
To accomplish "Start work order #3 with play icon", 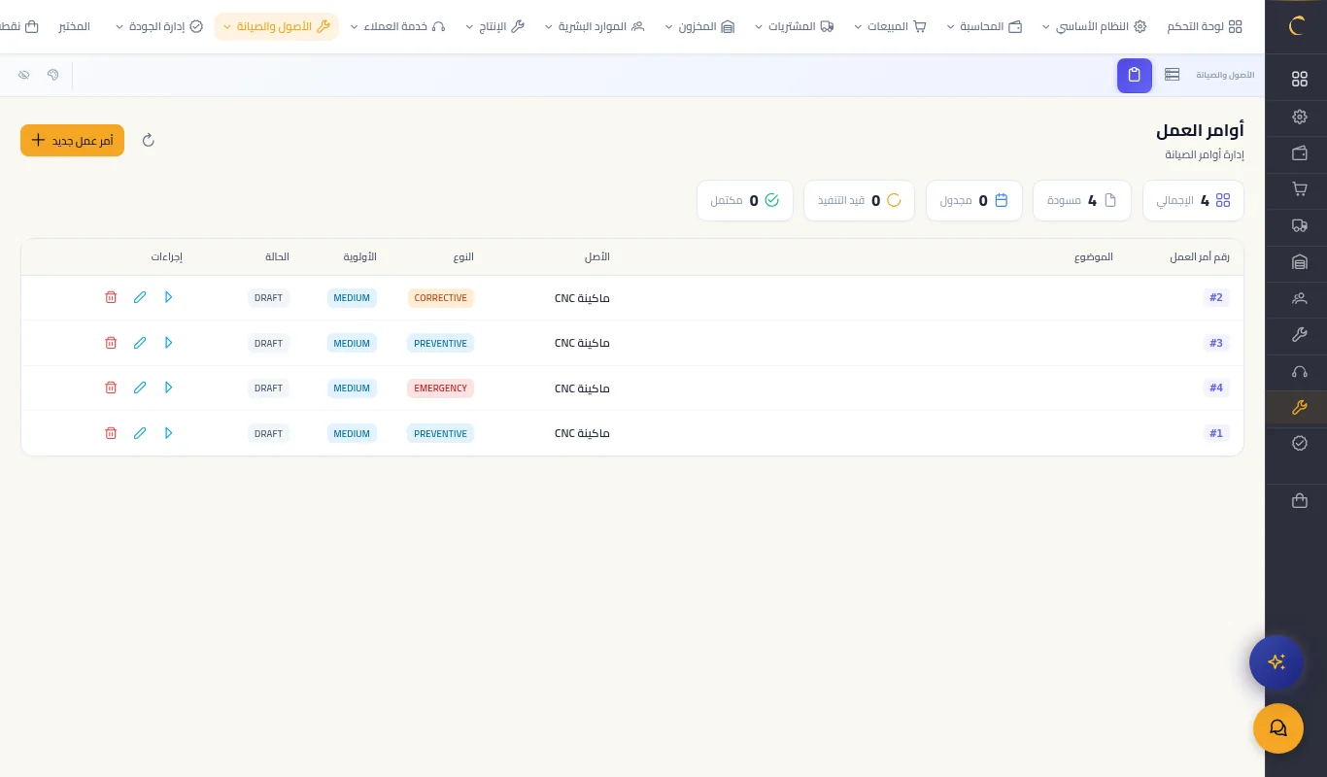I will click(169, 343).
